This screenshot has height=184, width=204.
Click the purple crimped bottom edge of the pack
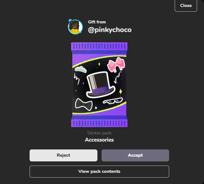(x=99, y=123)
